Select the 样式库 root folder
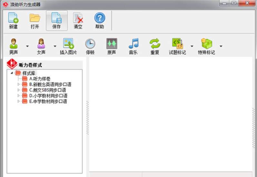257x177 pixels. point(25,73)
